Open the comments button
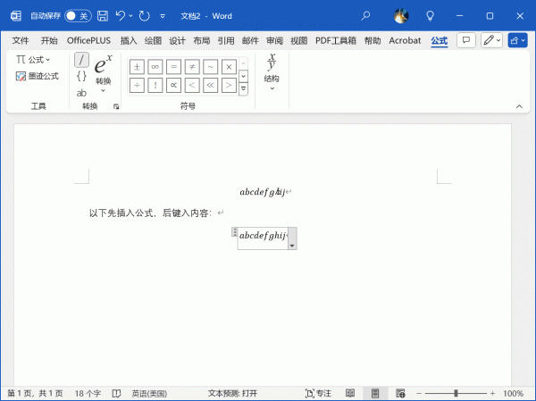Image resolution: width=536 pixels, height=401 pixels. pos(466,40)
